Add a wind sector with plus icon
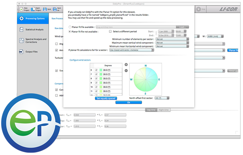The width and height of the screenshot is (243, 155). click(126, 65)
